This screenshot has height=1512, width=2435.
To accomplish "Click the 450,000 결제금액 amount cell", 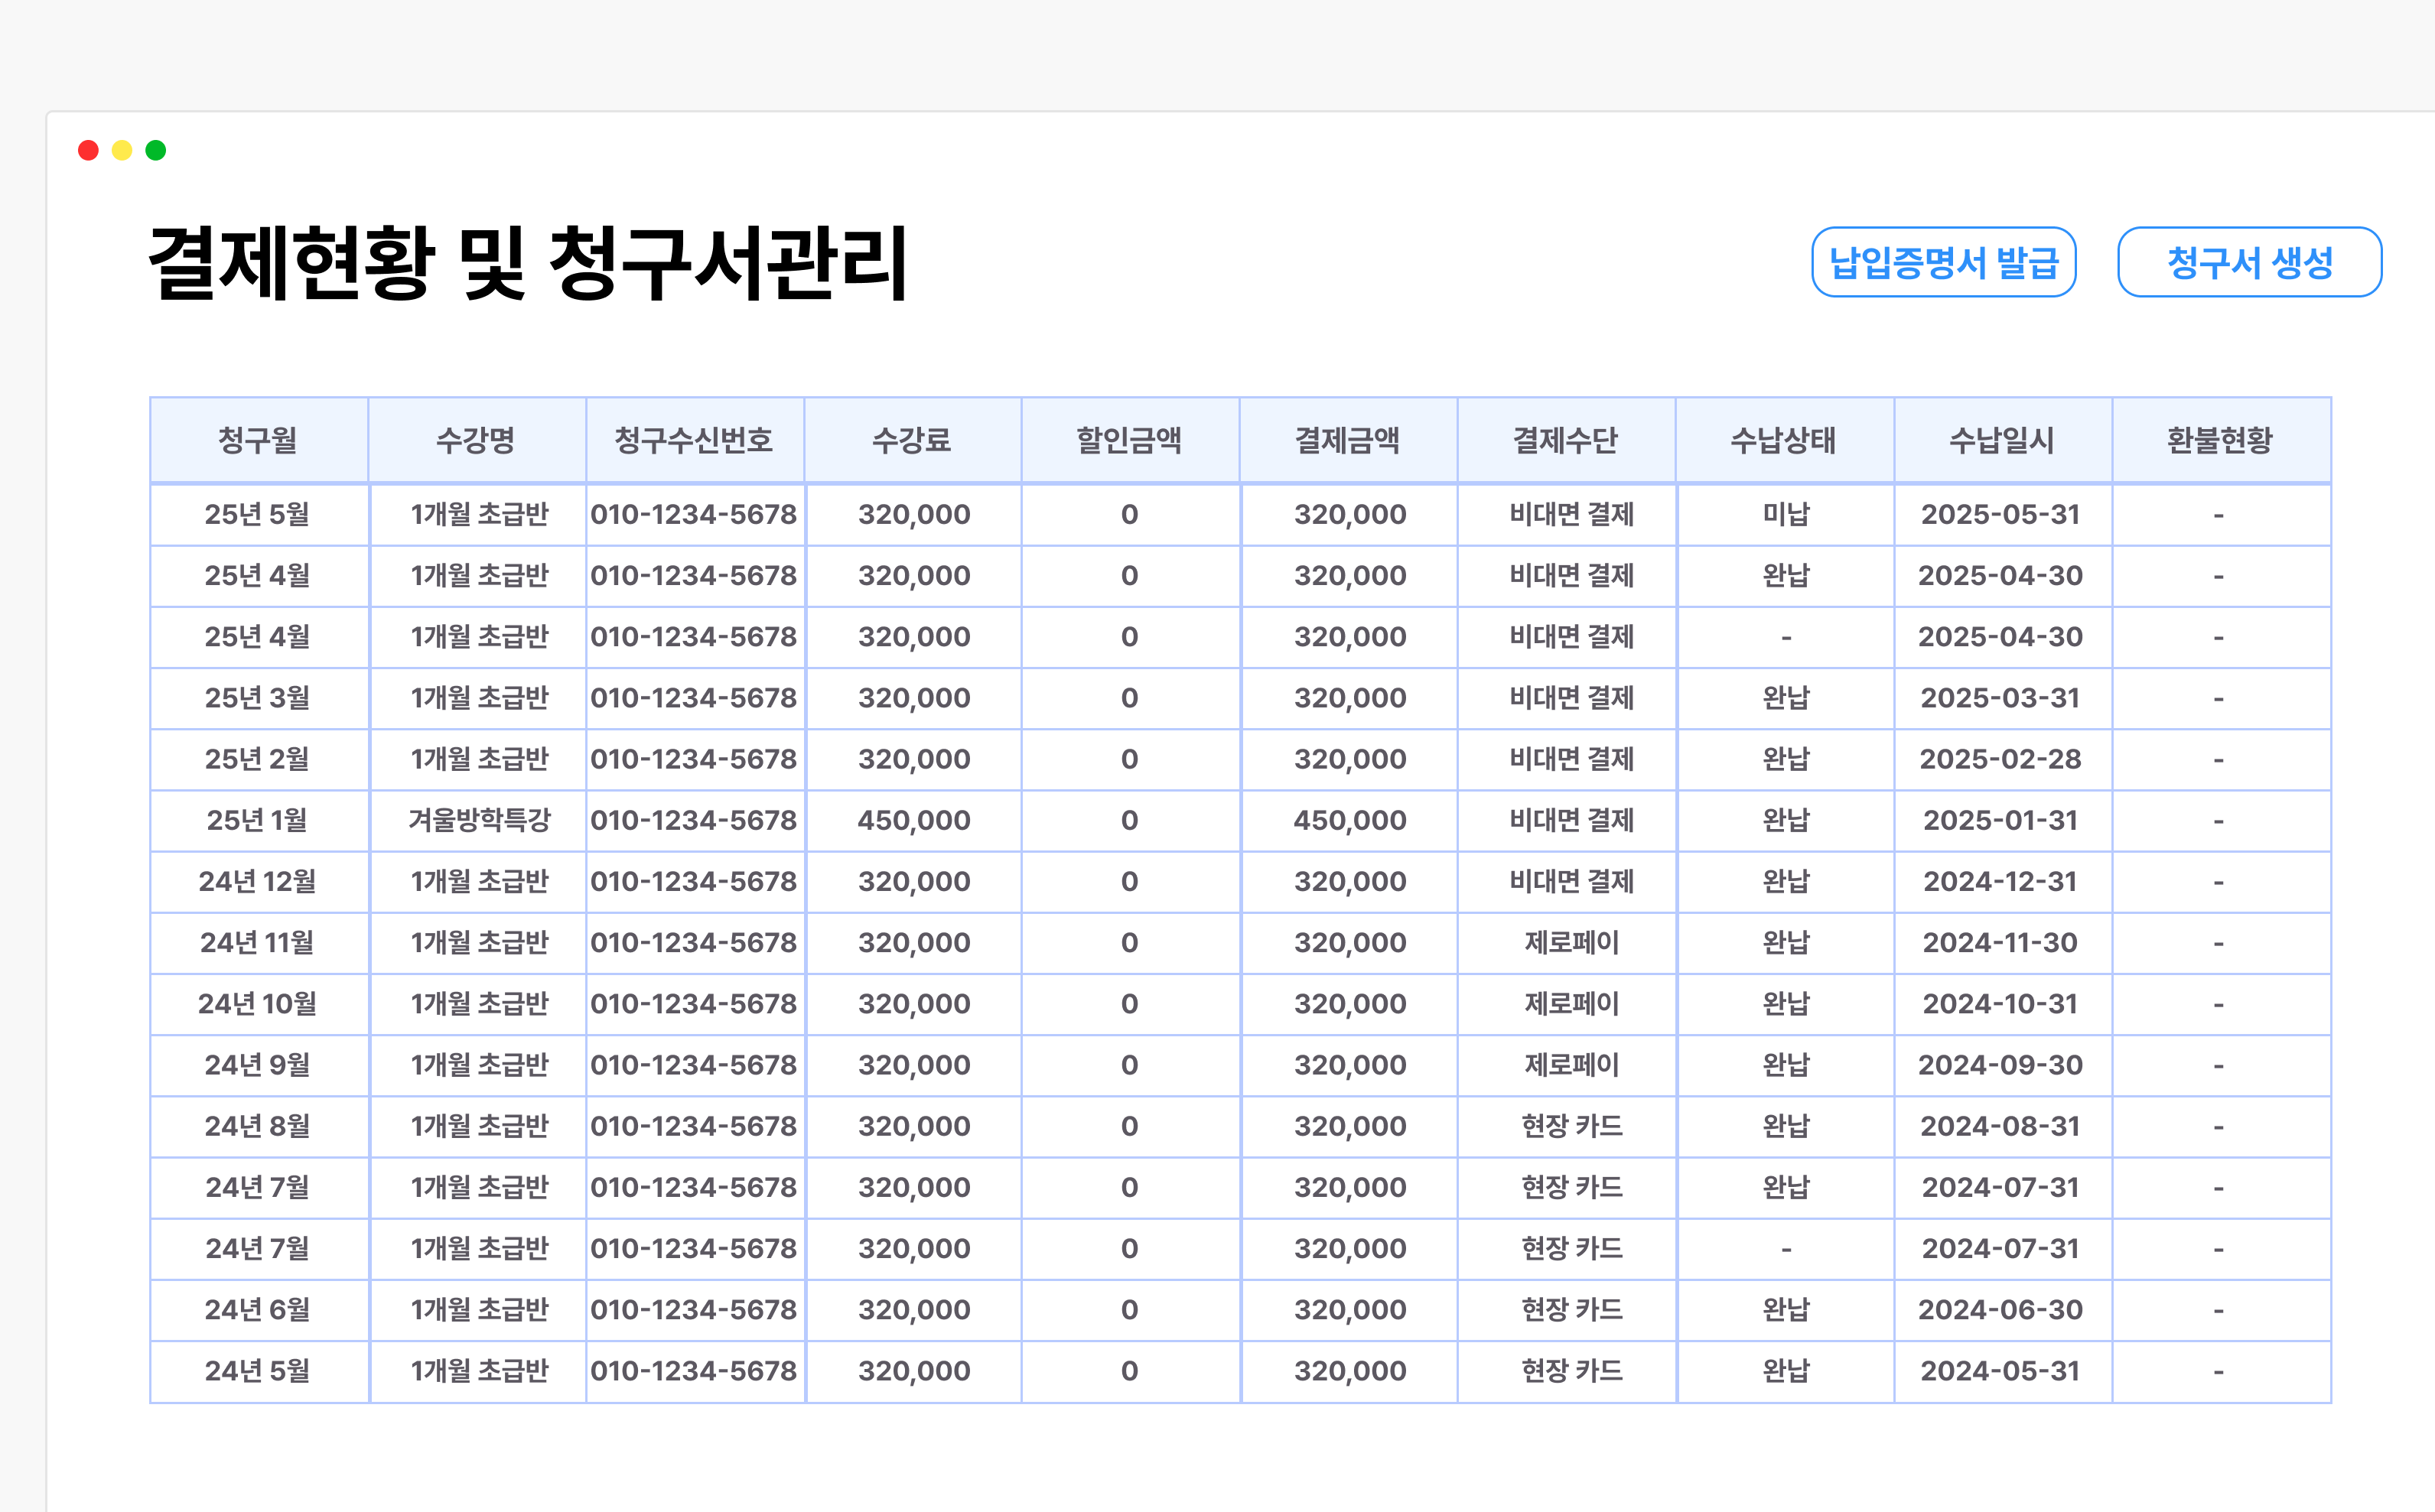I will click(x=1349, y=820).
